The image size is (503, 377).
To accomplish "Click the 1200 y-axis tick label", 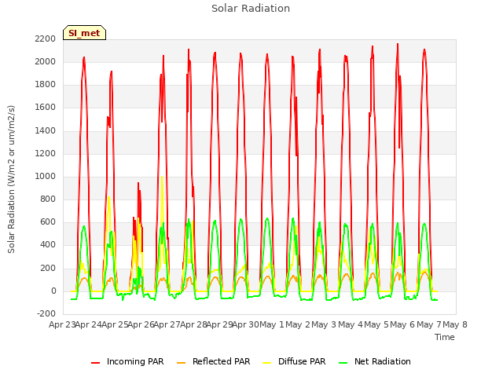I will [46, 154].
